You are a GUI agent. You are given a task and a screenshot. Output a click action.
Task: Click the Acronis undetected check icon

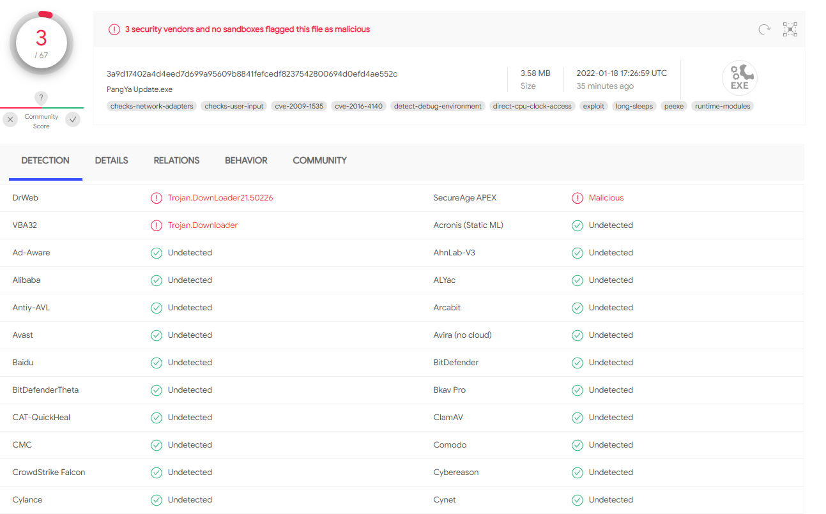point(577,225)
